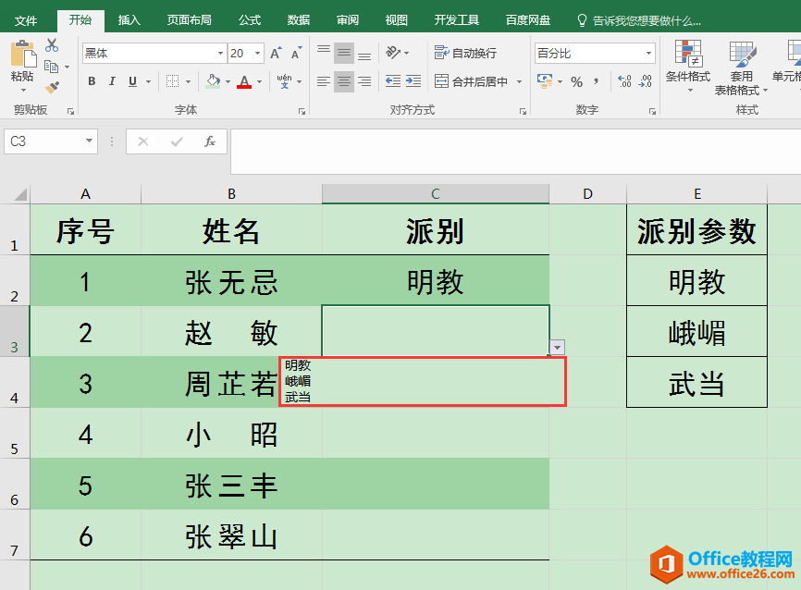Open Format as Table (套用表格格式)

[x=740, y=68]
